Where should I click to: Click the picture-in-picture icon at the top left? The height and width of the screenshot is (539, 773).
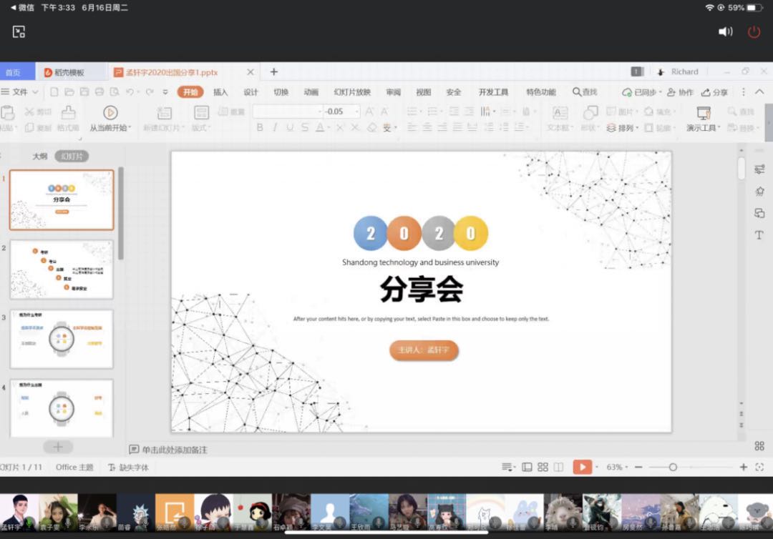(19, 31)
